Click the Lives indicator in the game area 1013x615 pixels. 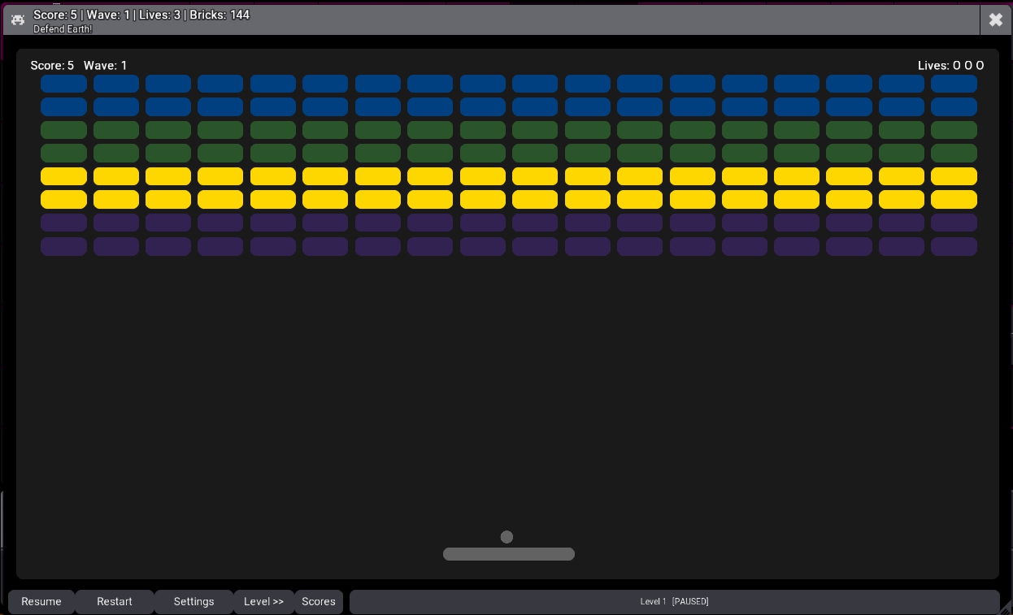950,66
